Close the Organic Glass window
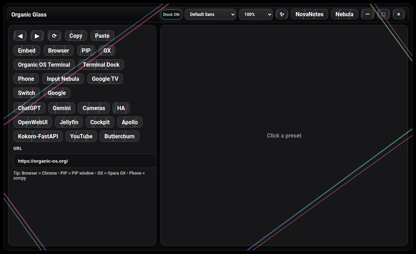Image resolution: width=416 pixels, height=254 pixels. [398, 14]
